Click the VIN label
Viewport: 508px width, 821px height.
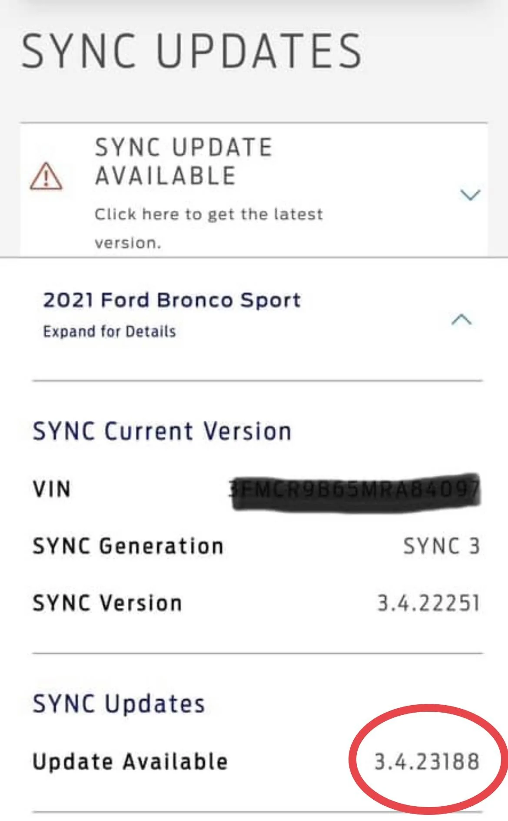(x=52, y=489)
